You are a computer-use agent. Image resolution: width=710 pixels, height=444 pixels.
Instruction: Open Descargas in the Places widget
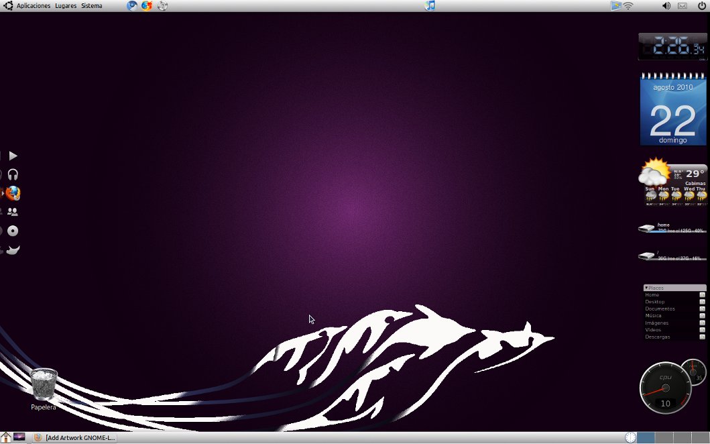tap(658, 337)
